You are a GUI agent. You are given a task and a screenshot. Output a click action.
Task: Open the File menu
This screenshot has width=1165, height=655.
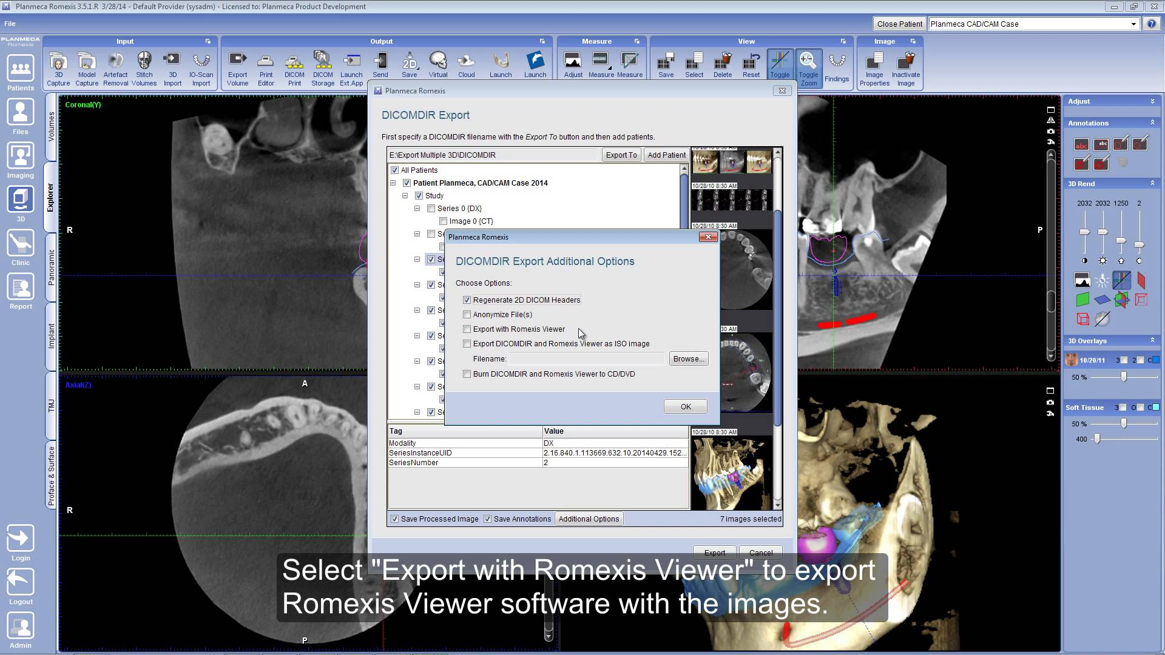(x=10, y=24)
